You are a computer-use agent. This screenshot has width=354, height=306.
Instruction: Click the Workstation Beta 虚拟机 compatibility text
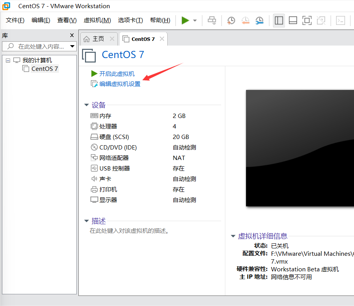point(305,269)
